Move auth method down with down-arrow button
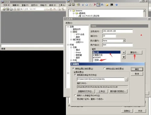This screenshot has width=151, height=115. 124,57
